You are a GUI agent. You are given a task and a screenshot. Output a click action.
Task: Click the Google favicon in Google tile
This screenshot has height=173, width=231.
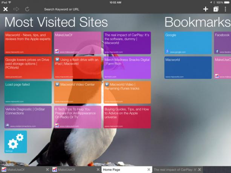167,51
